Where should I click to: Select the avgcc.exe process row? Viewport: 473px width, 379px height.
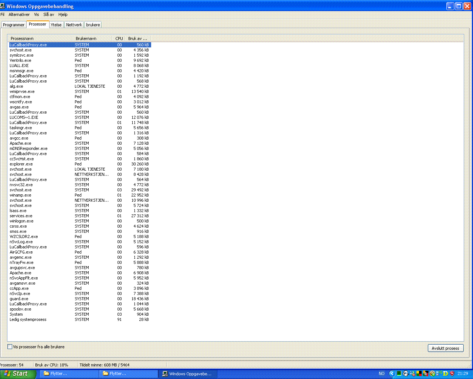point(80,138)
